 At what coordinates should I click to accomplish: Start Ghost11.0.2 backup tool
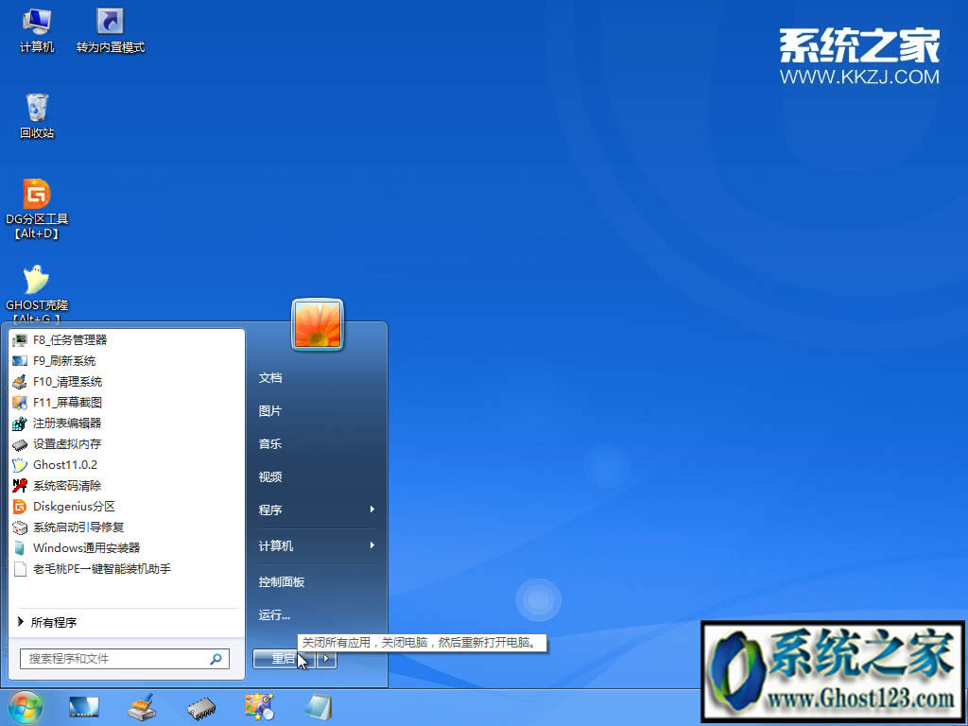[66, 464]
